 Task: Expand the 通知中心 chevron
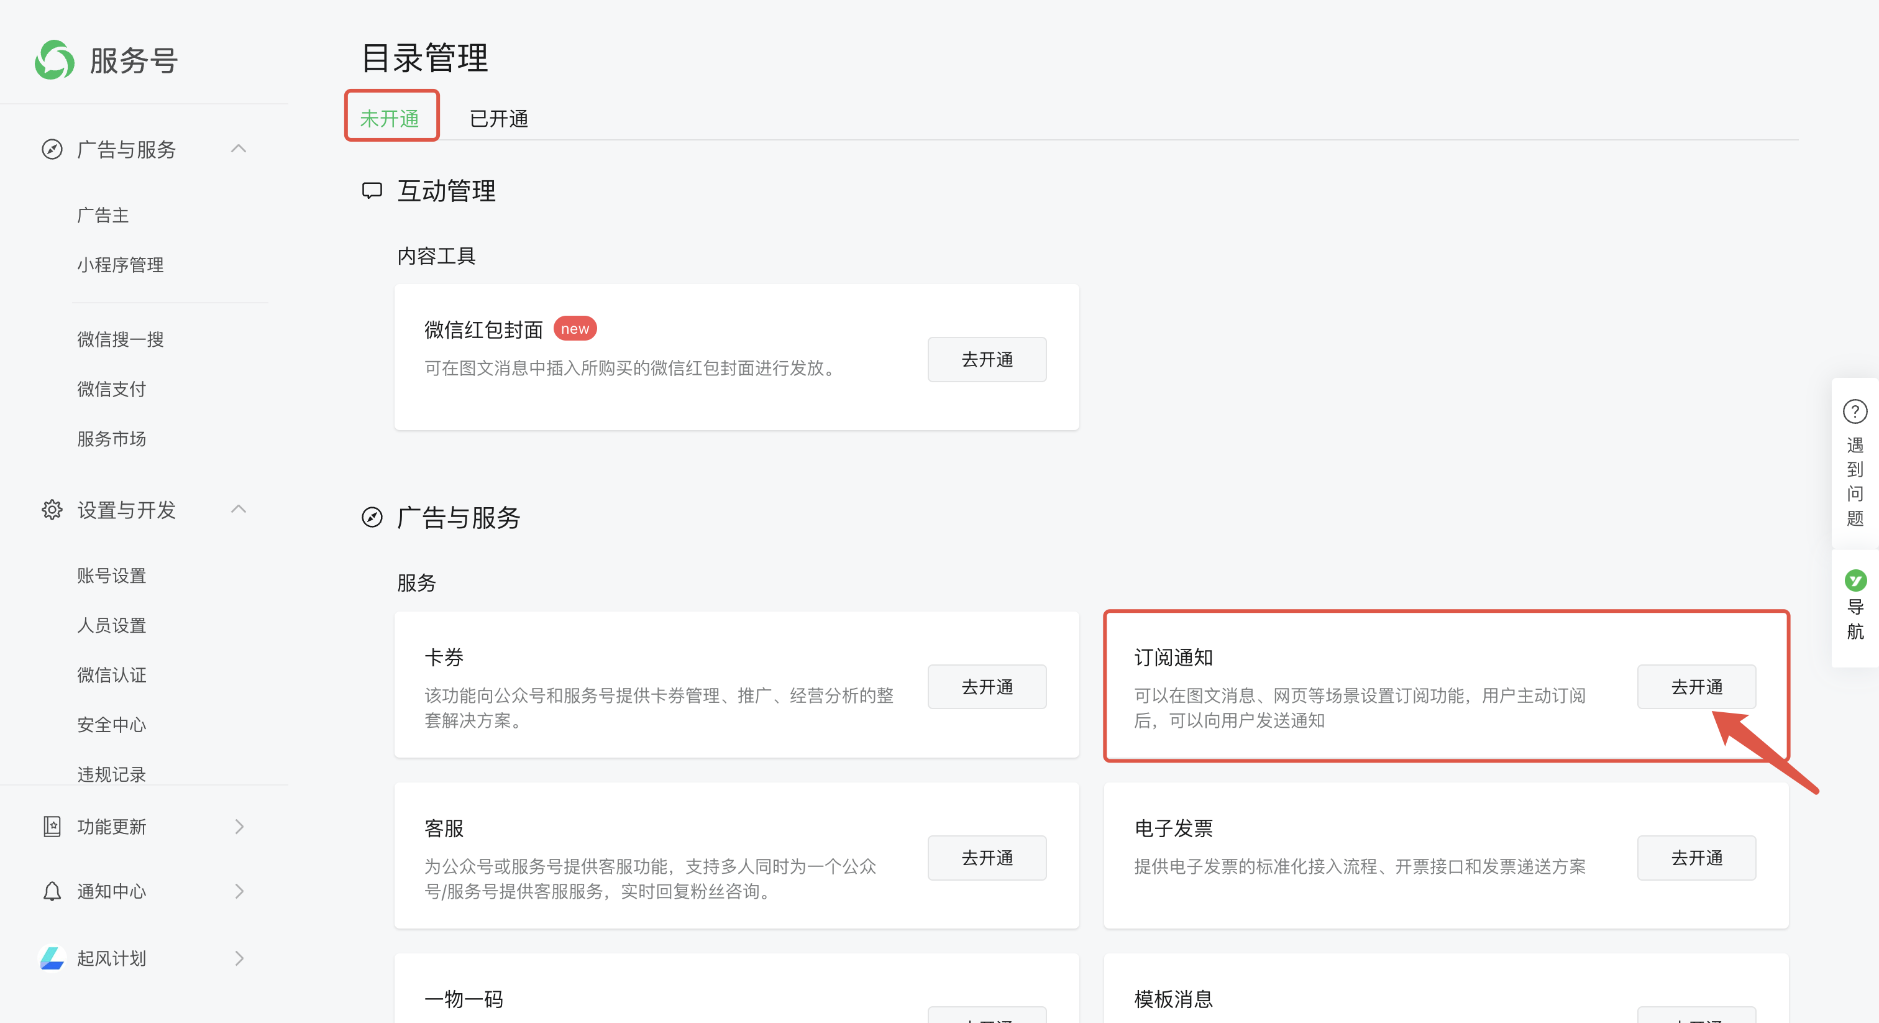239,891
